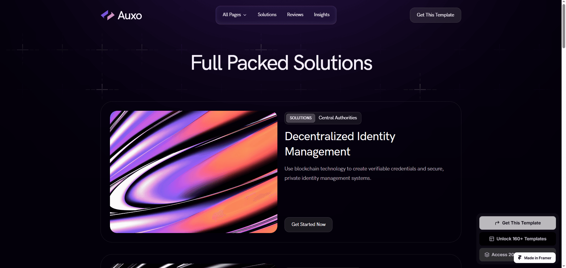Click the Central Authorities label

click(x=338, y=118)
